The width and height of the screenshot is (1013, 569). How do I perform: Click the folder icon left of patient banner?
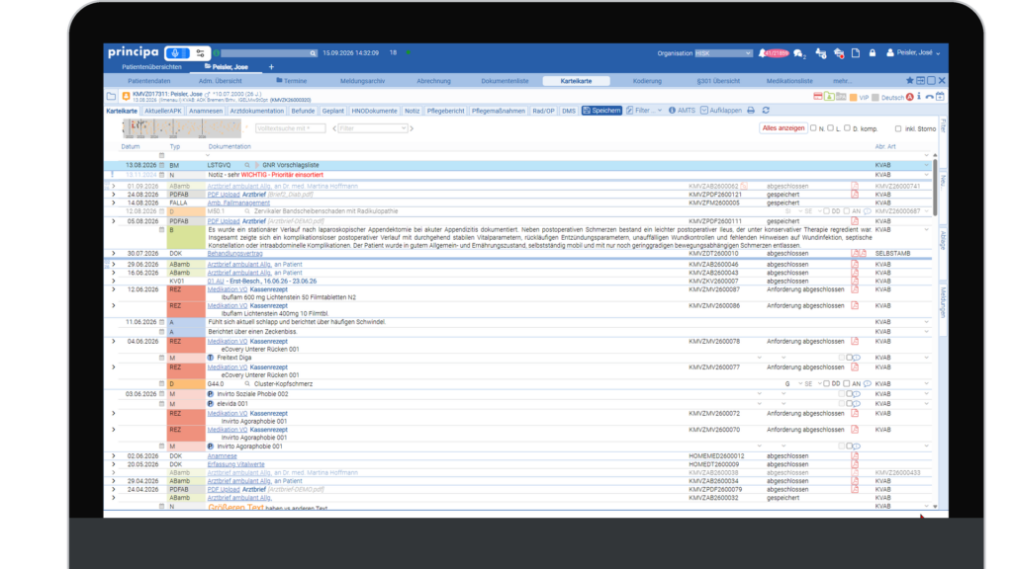(111, 97)
